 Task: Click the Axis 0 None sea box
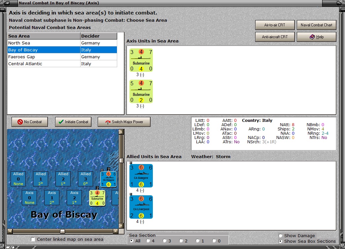29,198
